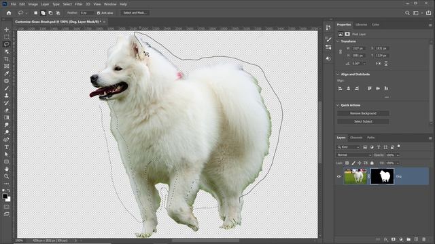Switch to the Paths tab
This screenshot has width=435, height=244.
tap(370, 138)
